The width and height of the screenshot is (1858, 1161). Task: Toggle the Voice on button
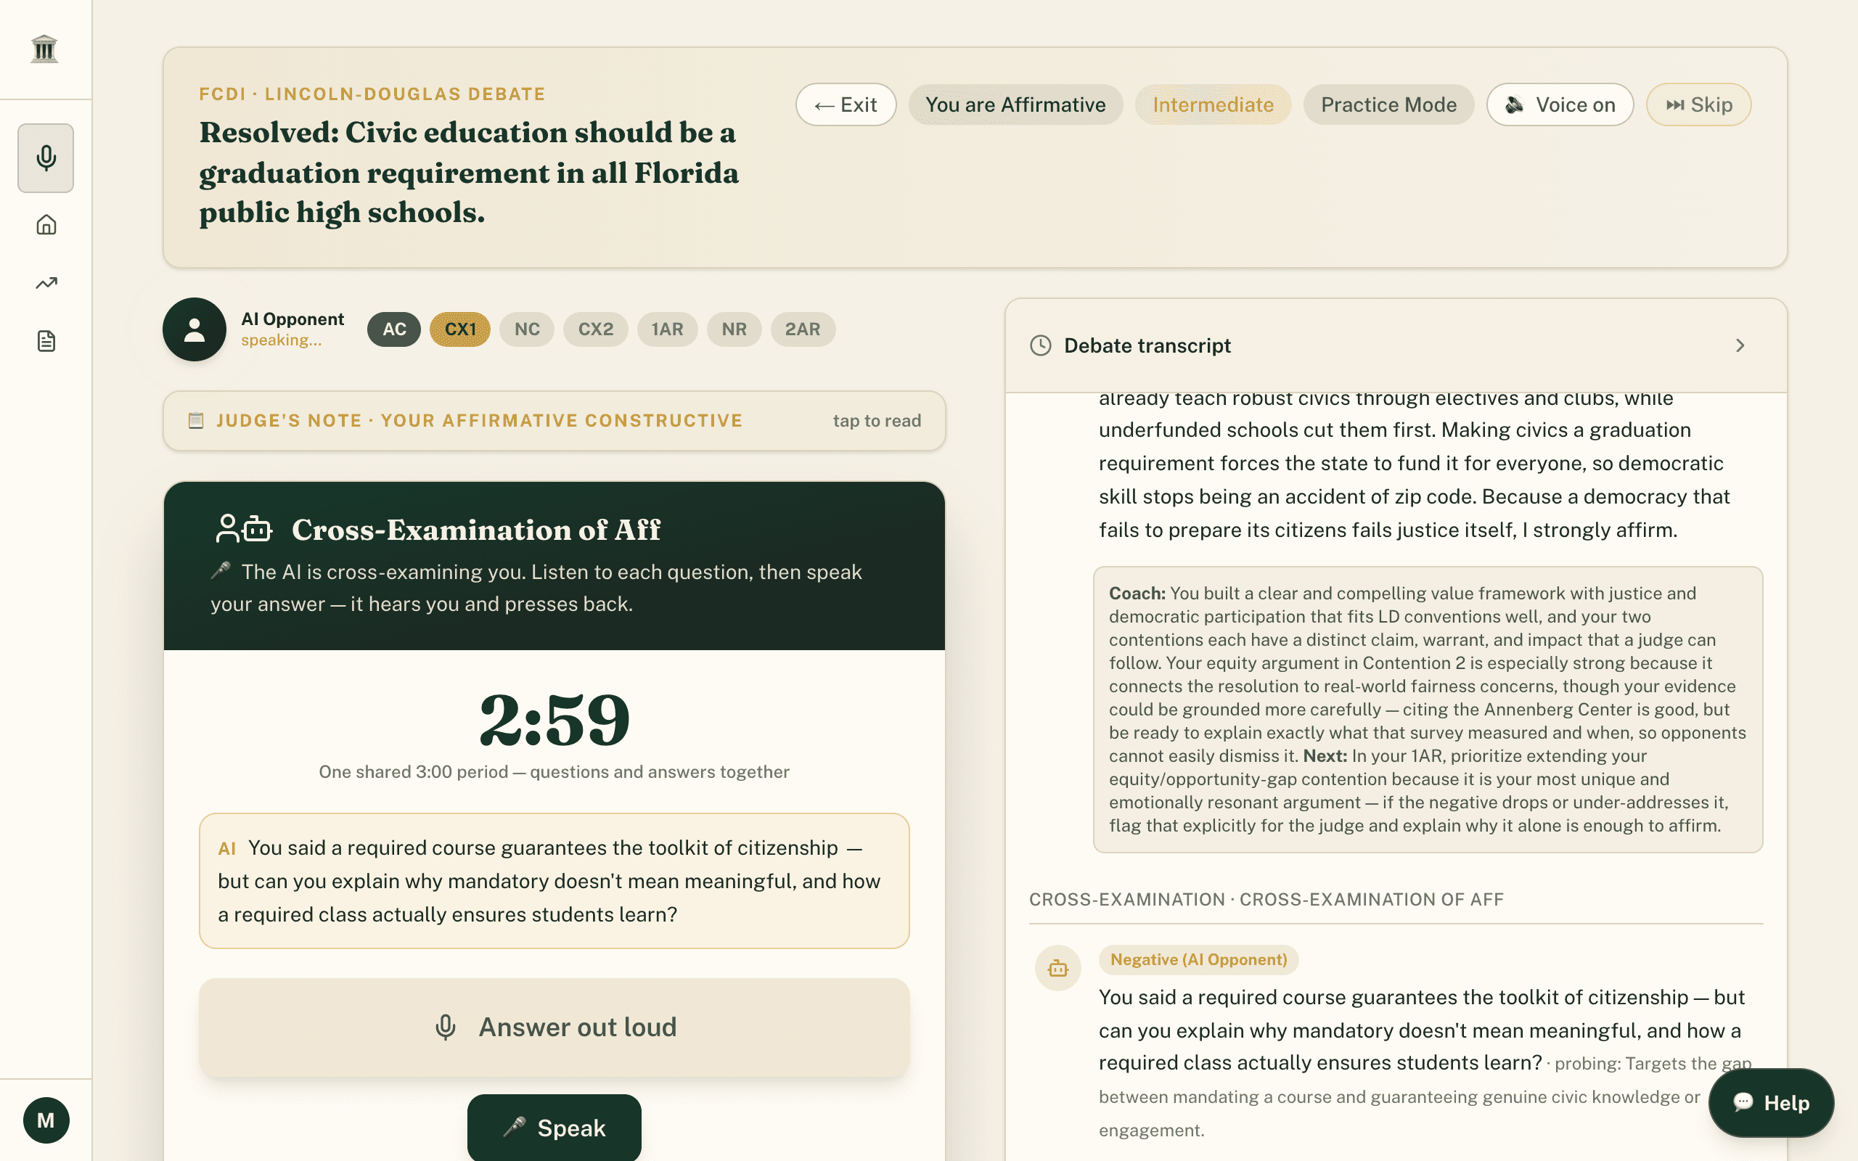pyautogui.click(x=1559, y=104)
